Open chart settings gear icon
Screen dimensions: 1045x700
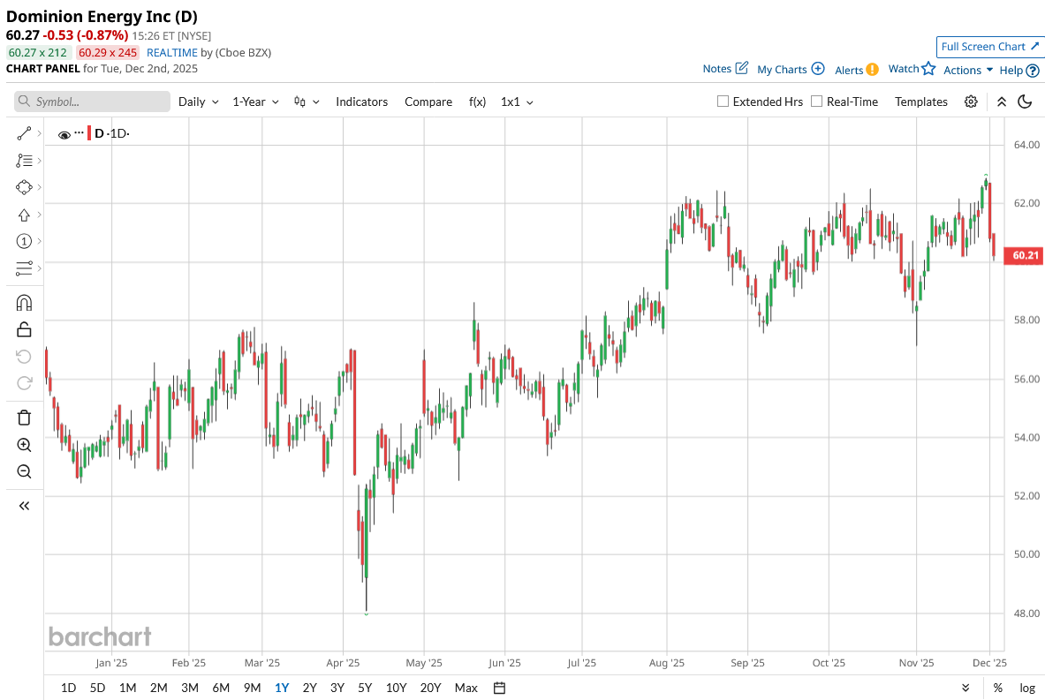click(x=971, y=102)
